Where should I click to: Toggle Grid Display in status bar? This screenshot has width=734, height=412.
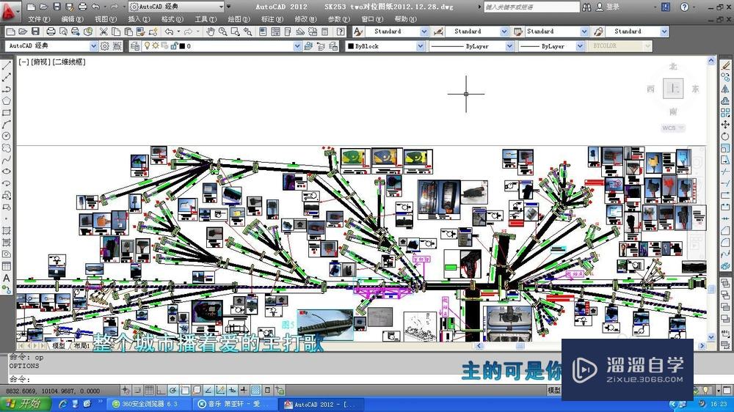pyautogui.click(x=149, y=390)
